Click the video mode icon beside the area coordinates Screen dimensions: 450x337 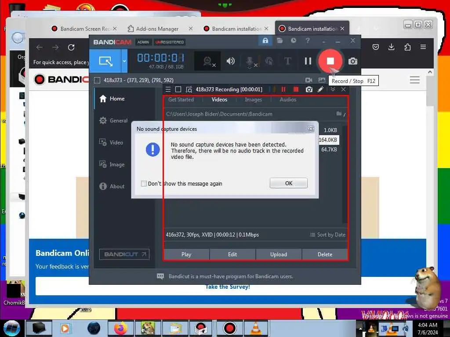coord(309,80)
